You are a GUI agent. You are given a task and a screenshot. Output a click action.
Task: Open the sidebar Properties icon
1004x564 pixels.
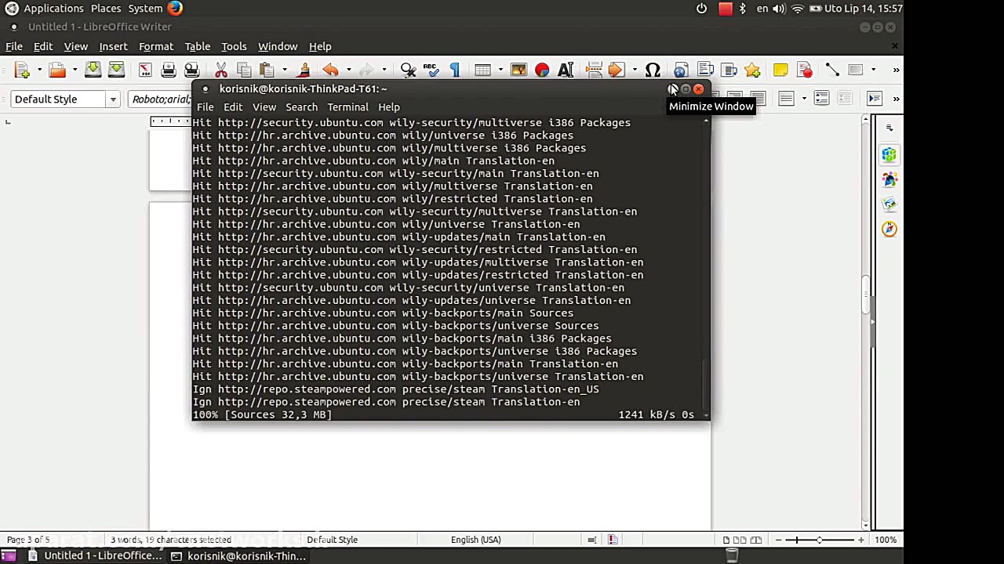[889, 155]
